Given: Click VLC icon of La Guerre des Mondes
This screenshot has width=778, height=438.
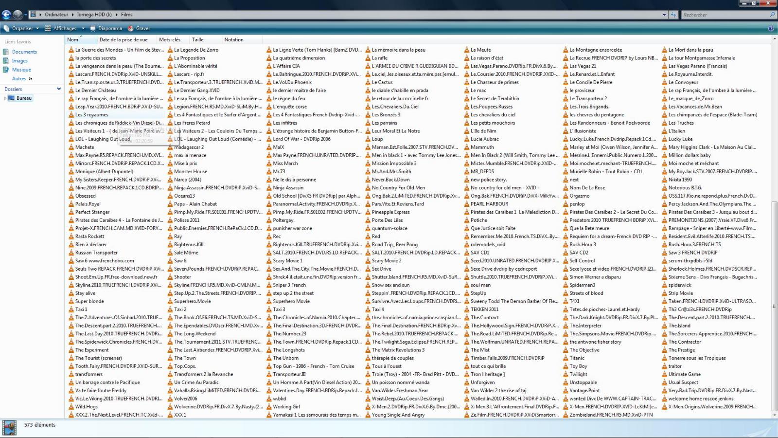Looking at the screenshot, I should pyautogui.click(x=71, y=50).
